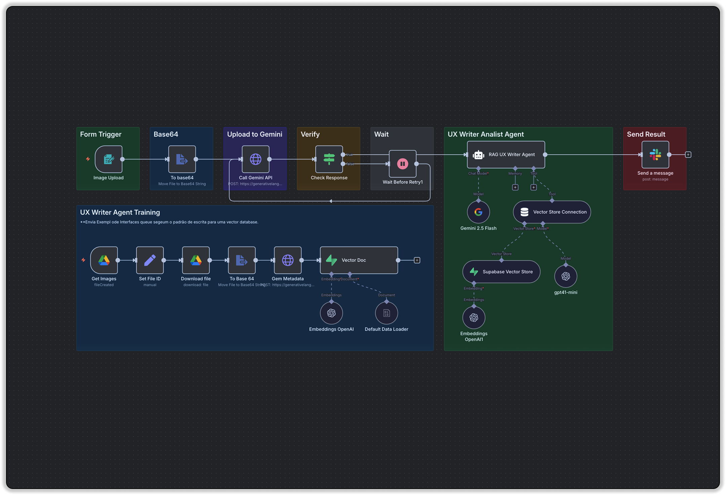The width and height of the screenshot is (726, 495).
Task: Open the RAG UX Writer Agent node
Action: coord(506,154)
